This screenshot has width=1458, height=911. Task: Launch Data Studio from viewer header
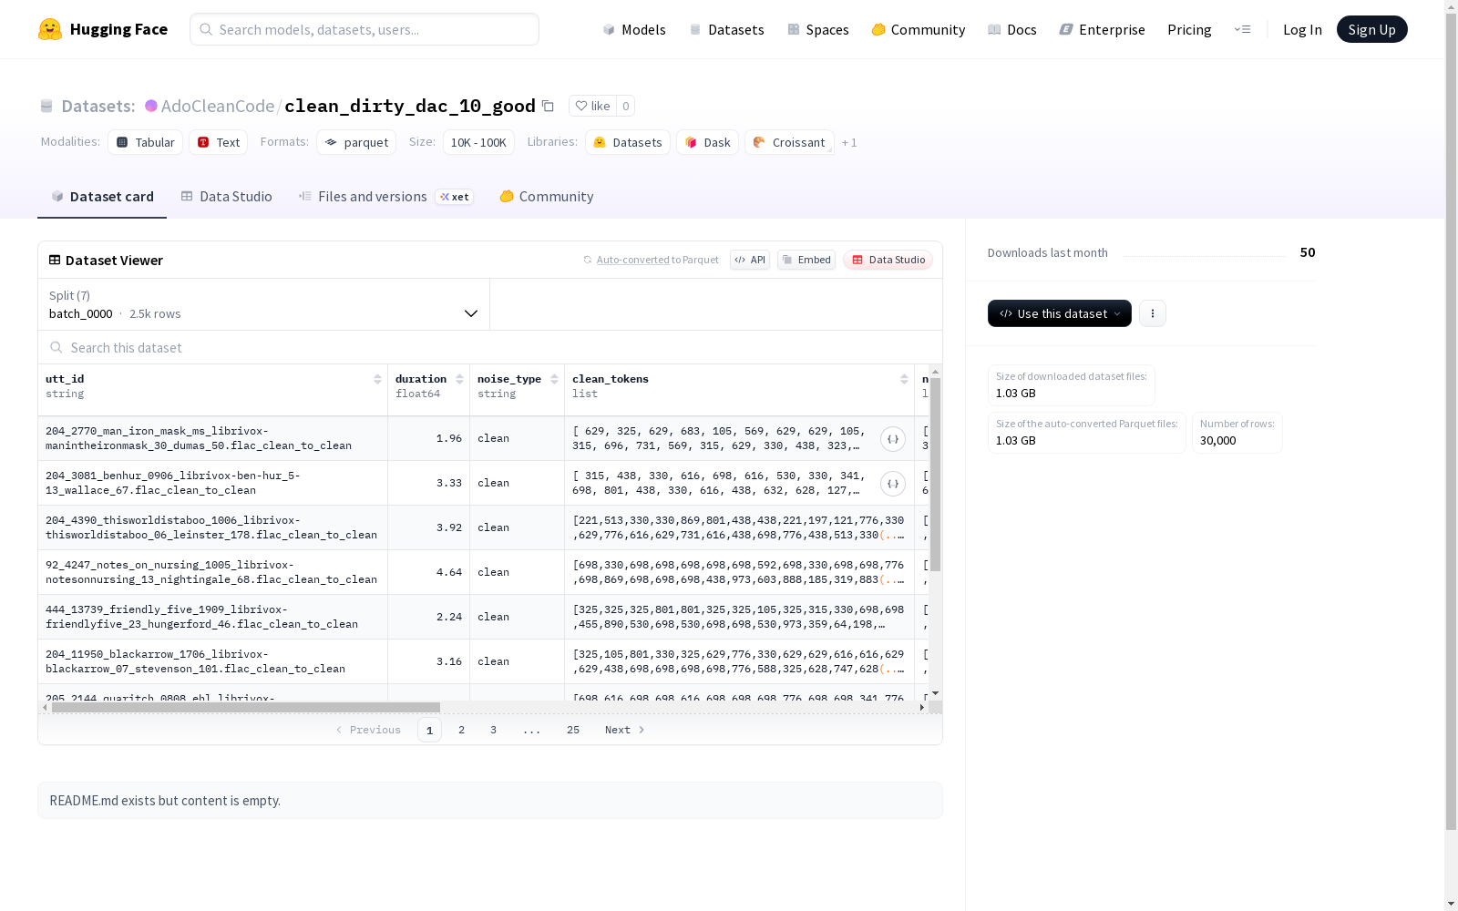point(888,260)
